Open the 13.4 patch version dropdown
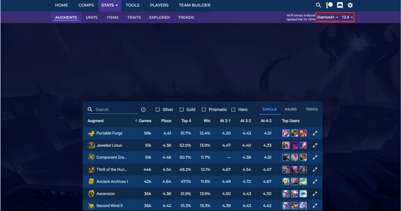This screenshot has width=401, height=211. click(347, 18)
